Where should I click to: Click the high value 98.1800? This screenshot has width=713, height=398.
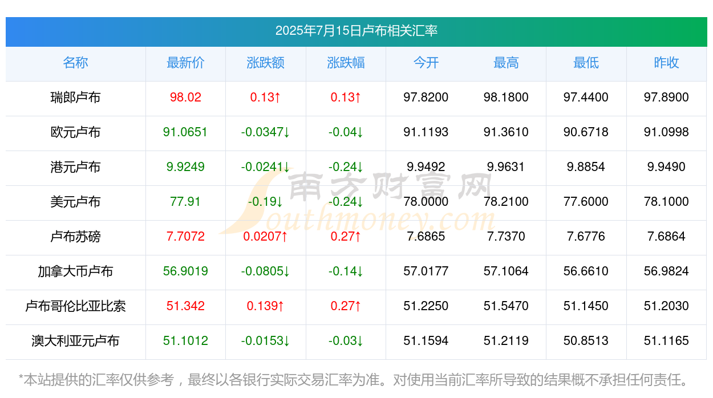(506, 98)
